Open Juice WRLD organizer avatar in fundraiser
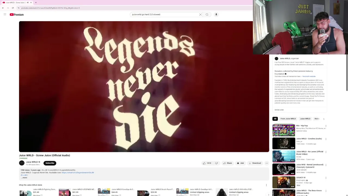This screenshot has width=348, height=196. (276, 59)
